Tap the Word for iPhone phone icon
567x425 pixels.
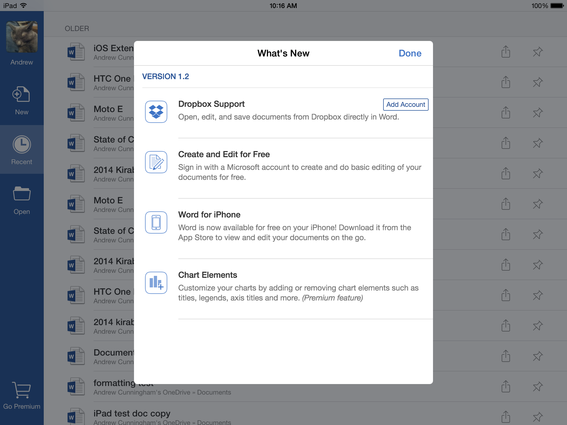(156, 222)
